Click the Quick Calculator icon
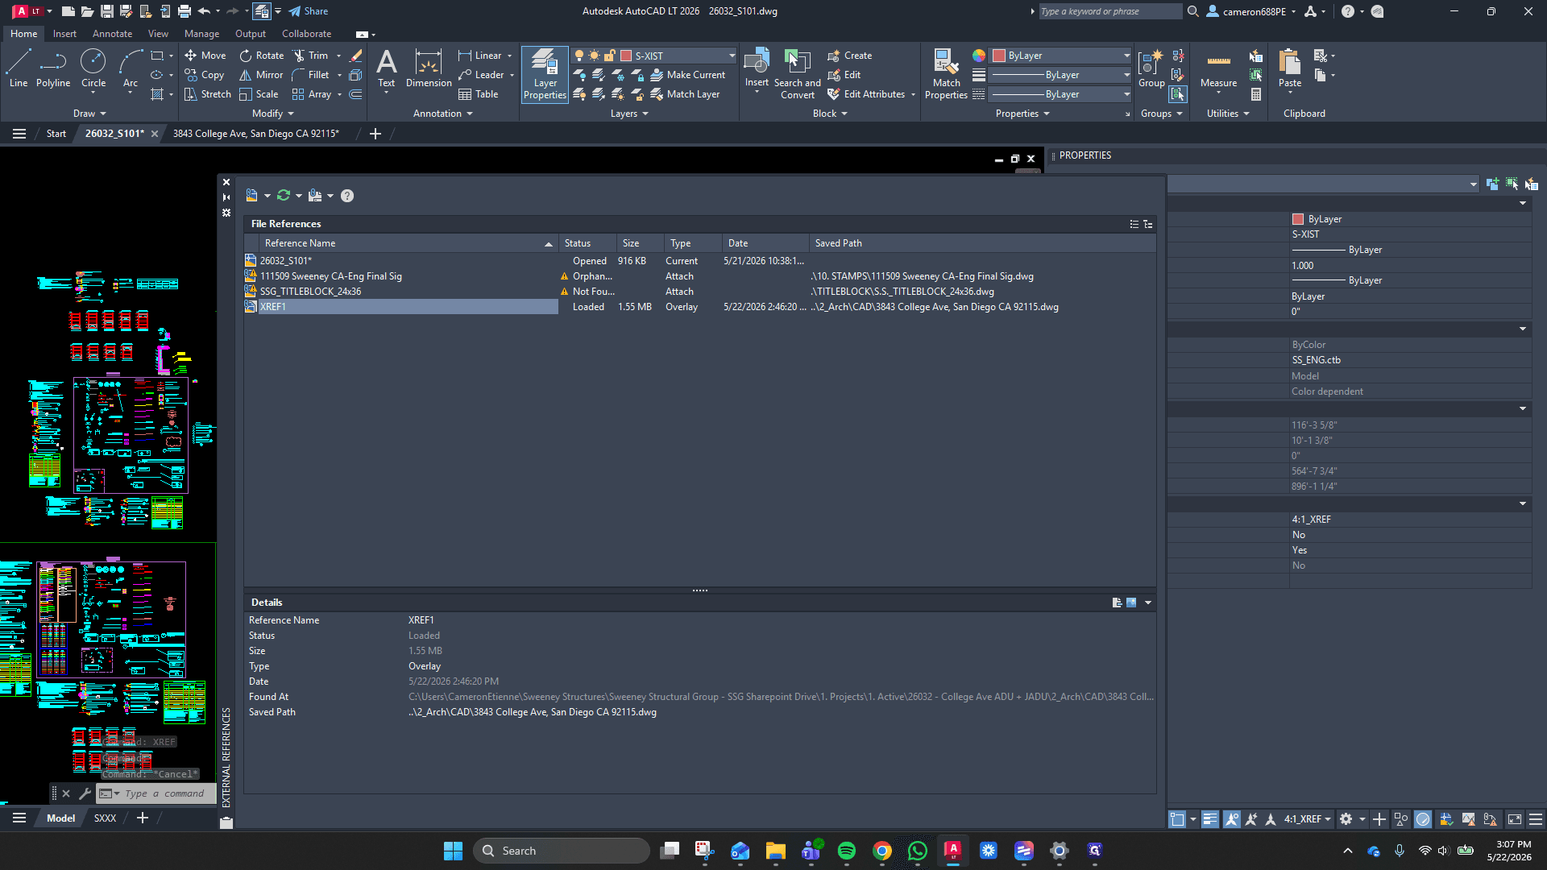 [1256, 94]
